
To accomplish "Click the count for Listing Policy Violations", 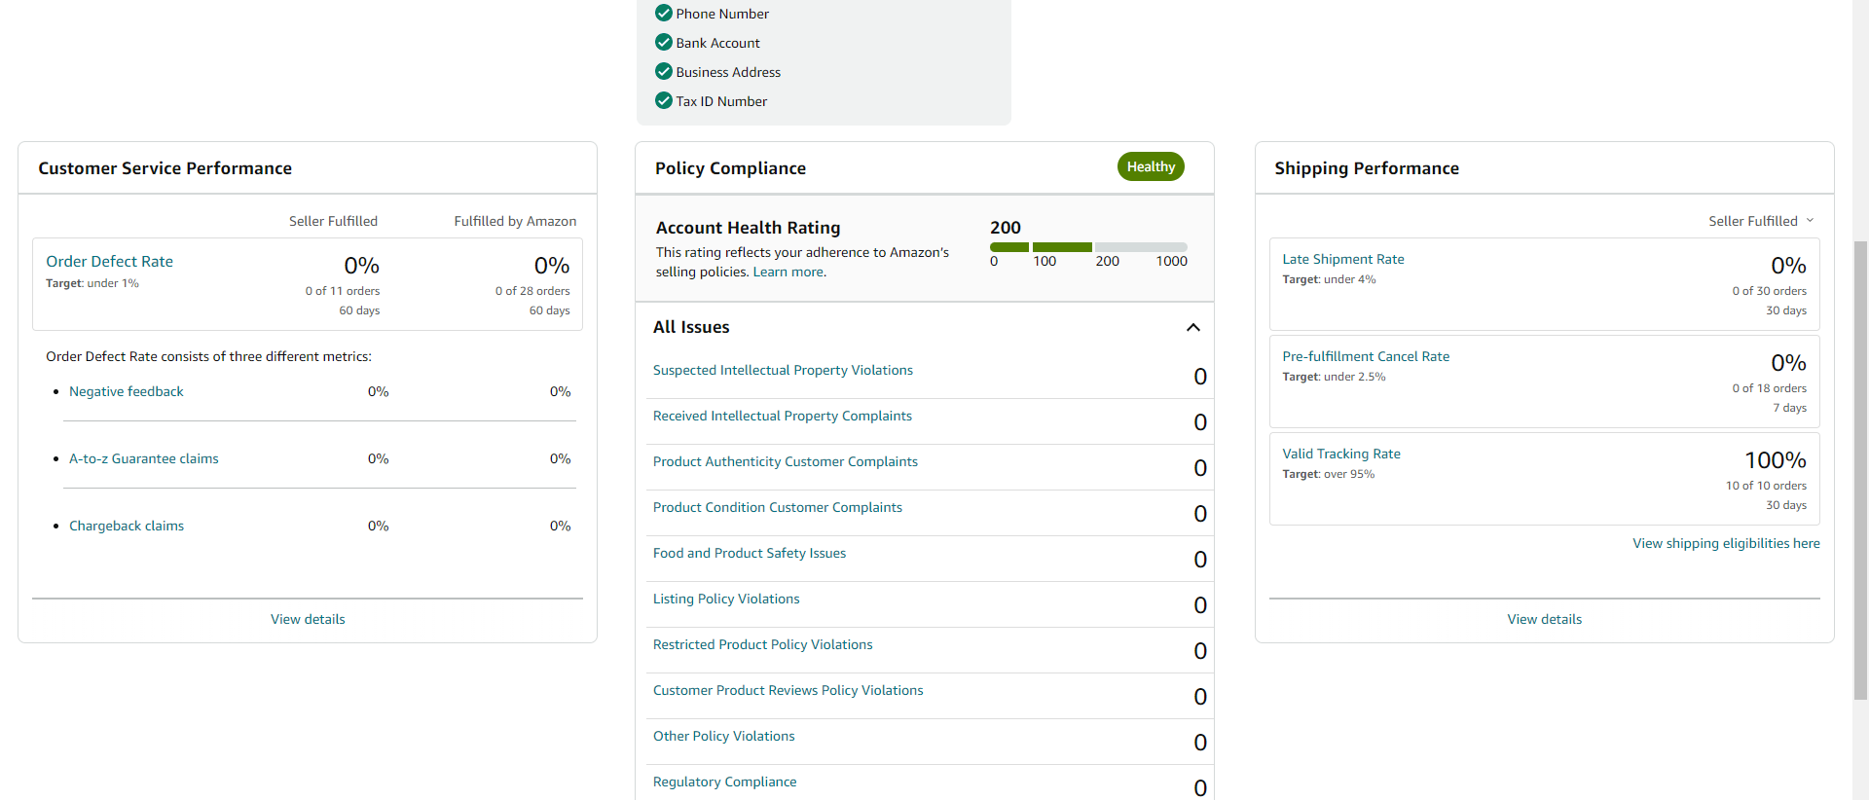I will point(1200,605).
